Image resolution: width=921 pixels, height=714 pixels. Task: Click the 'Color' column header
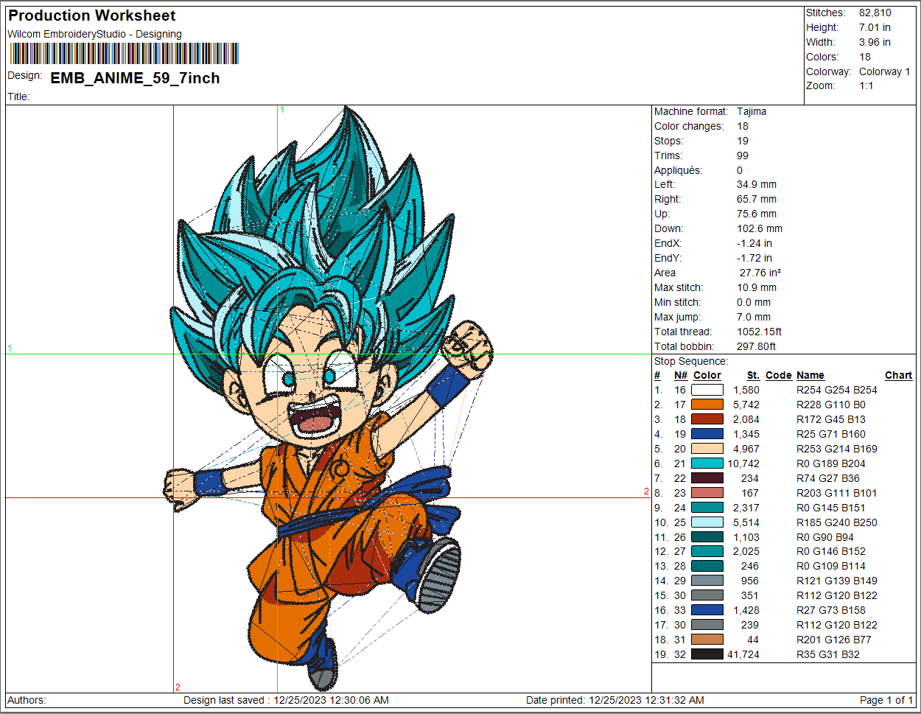tap(707, 375)
